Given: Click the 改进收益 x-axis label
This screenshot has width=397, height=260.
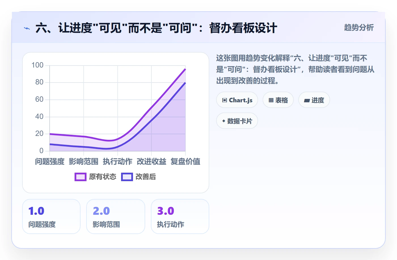Looking at the screenshot, I should [x=151, y=162].
